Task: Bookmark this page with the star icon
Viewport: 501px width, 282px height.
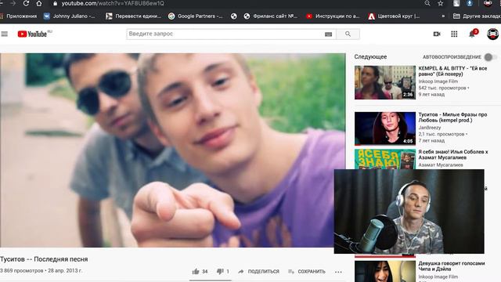Action: [441, 3]
